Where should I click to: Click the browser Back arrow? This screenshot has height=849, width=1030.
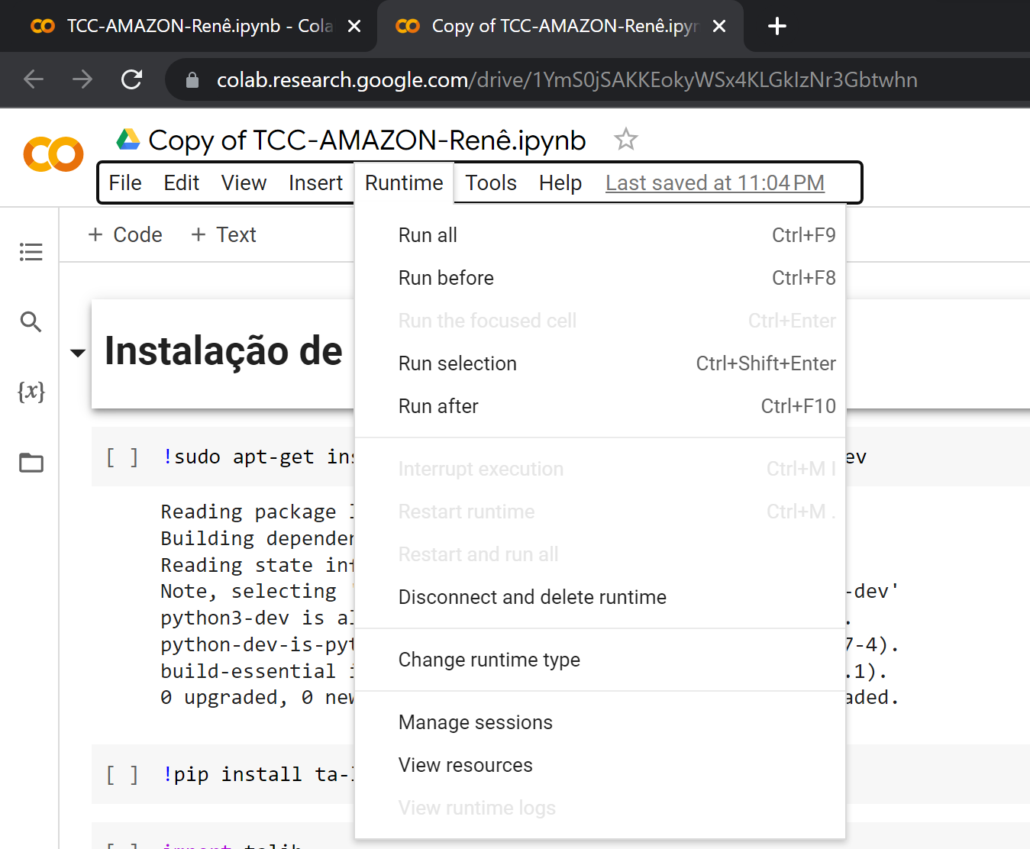click(x=34, y=79)
